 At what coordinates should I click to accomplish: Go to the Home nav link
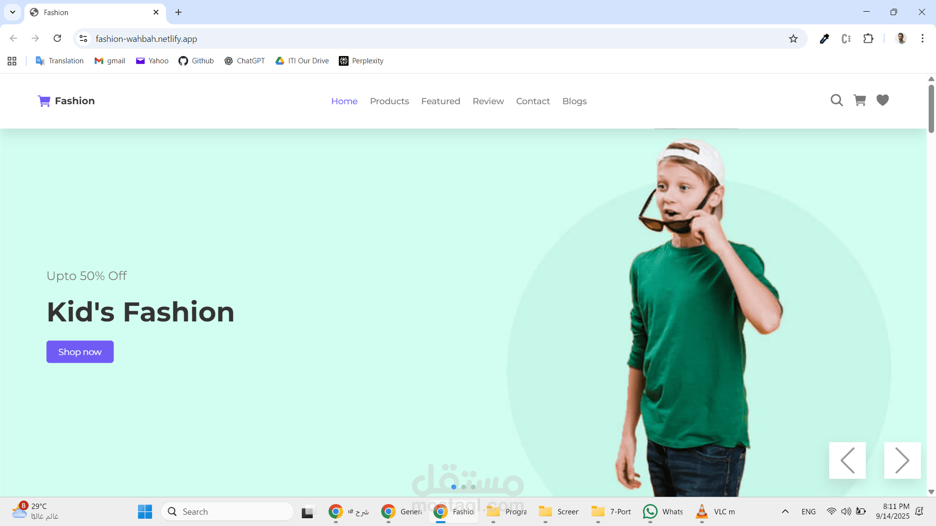[344, 101]
